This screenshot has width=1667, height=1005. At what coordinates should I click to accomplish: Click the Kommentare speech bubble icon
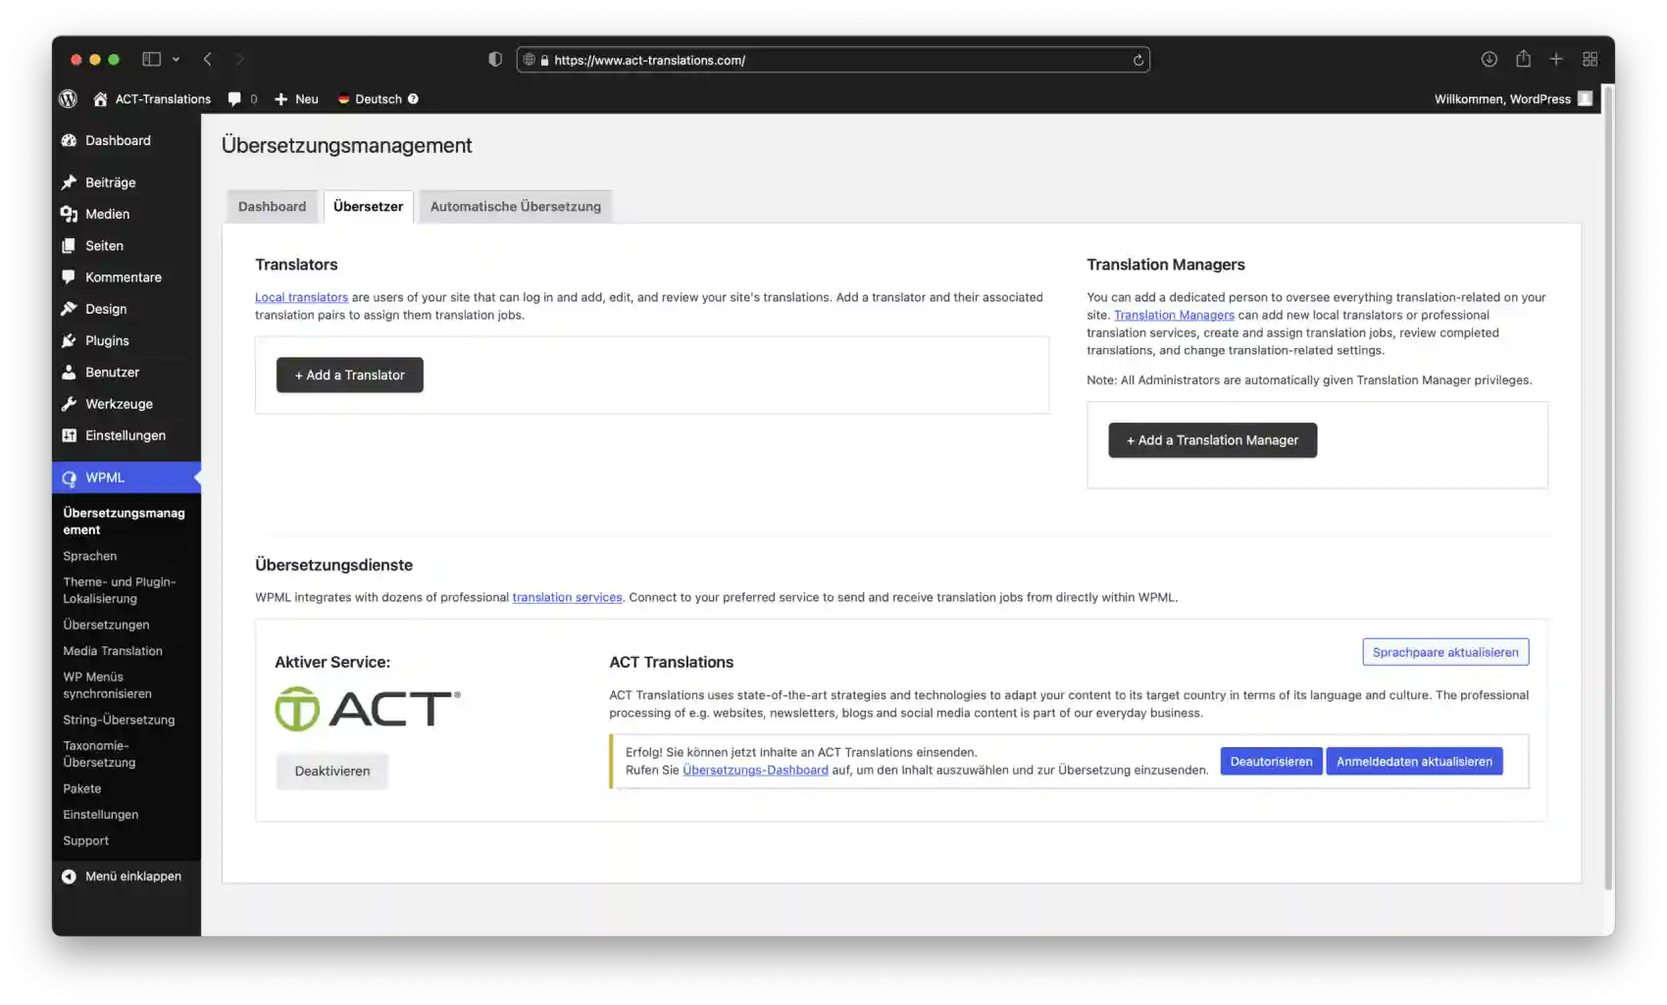(x=69, y=277)
